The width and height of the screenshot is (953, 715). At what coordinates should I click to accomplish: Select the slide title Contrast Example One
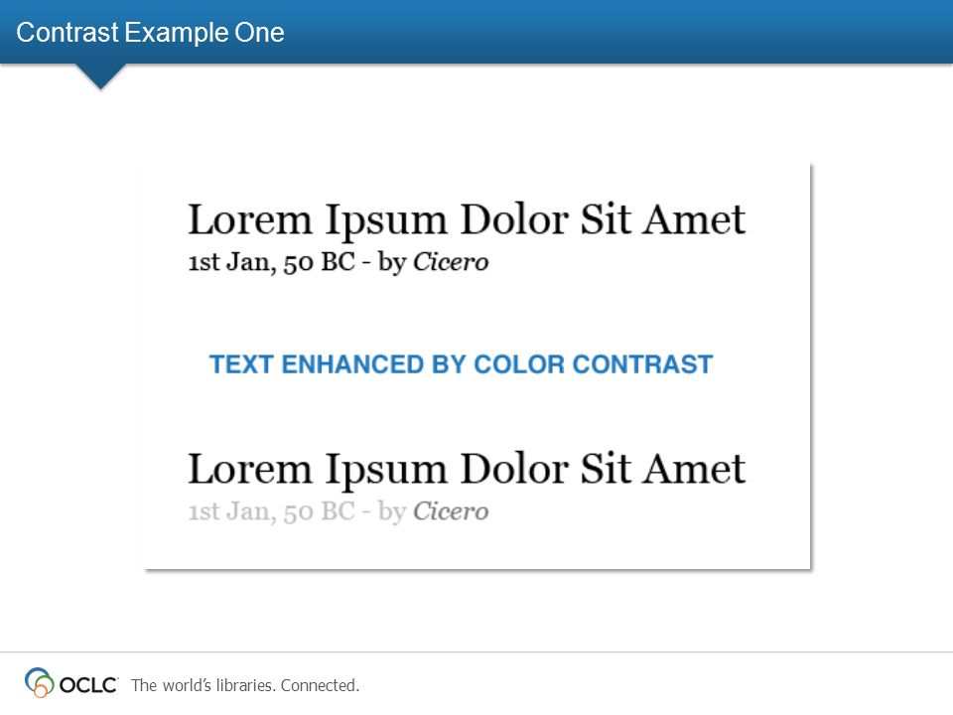coord(150,32)
